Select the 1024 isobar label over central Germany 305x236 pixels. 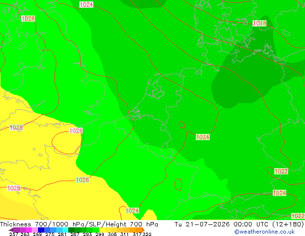tap(203, 137)
